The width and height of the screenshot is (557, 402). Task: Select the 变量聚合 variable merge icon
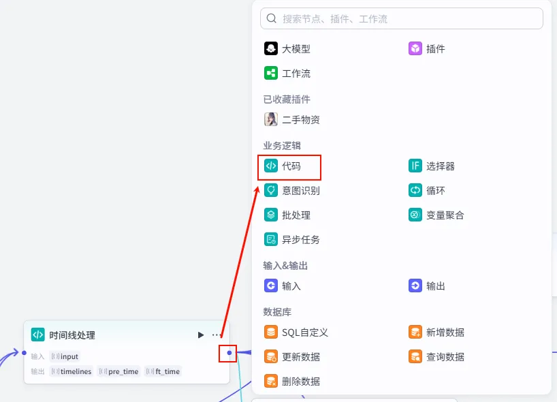(x=415, y=215)
